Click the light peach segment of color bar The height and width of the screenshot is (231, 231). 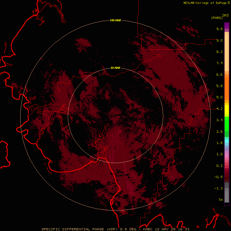(227, 53)
